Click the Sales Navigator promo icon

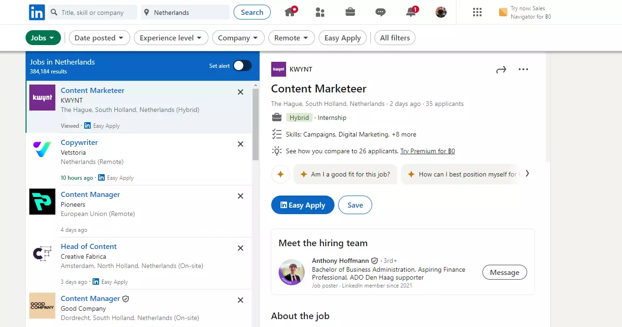tap(503, 12)
